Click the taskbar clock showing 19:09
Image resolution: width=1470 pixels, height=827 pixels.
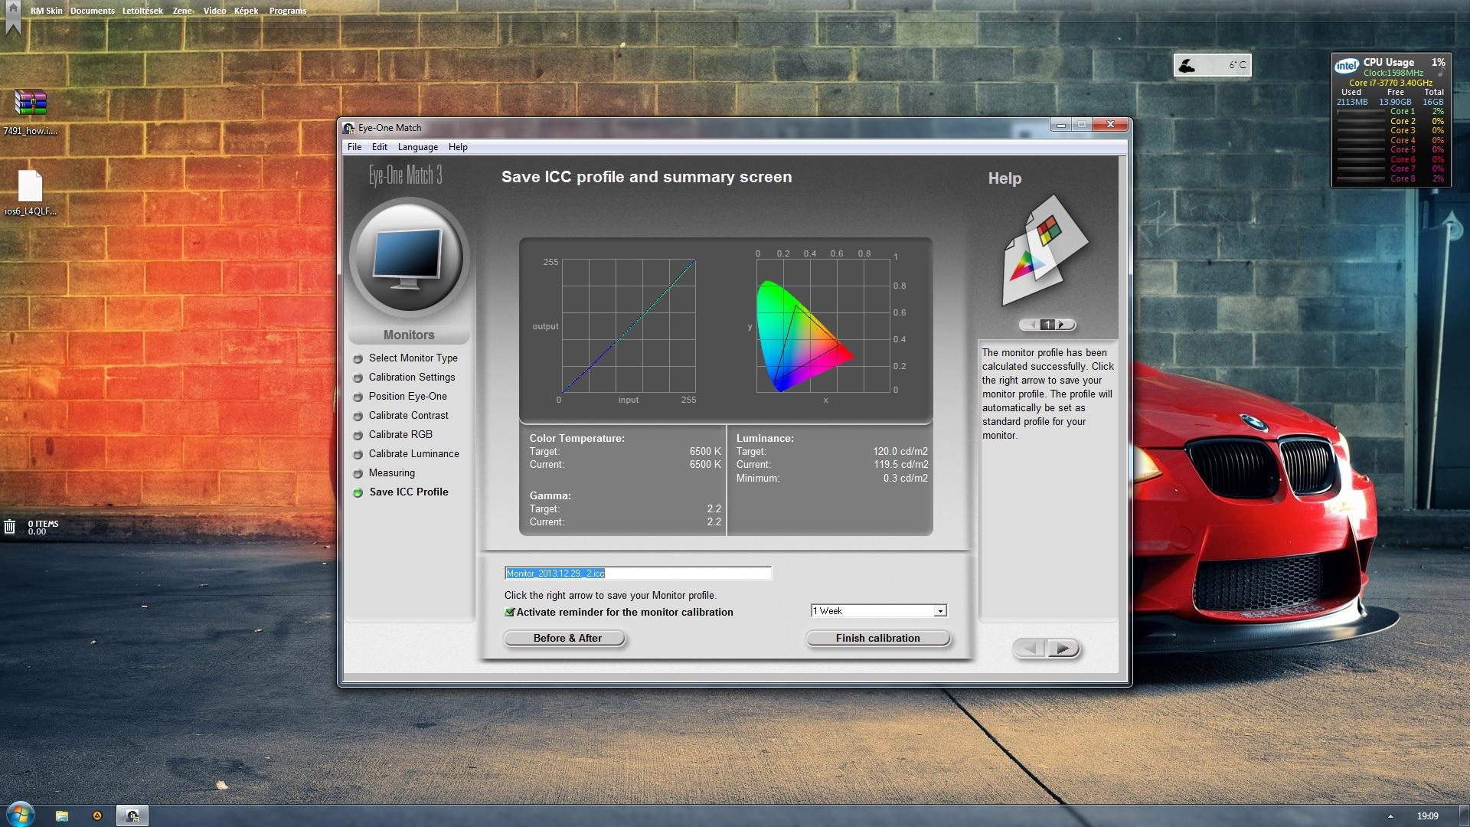tap(1427, 816)
